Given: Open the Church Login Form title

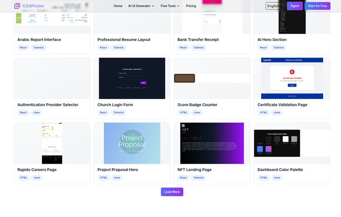Looking at the screenshot, I should click(x=115, y=105).
